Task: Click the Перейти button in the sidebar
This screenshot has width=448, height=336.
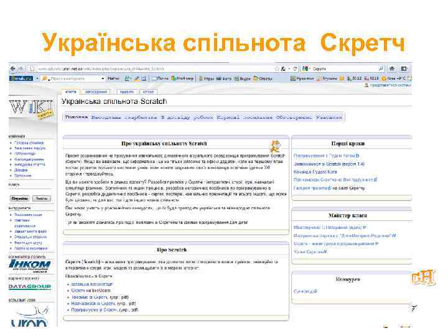Action: pyautogui.click(x=20, y=198)
